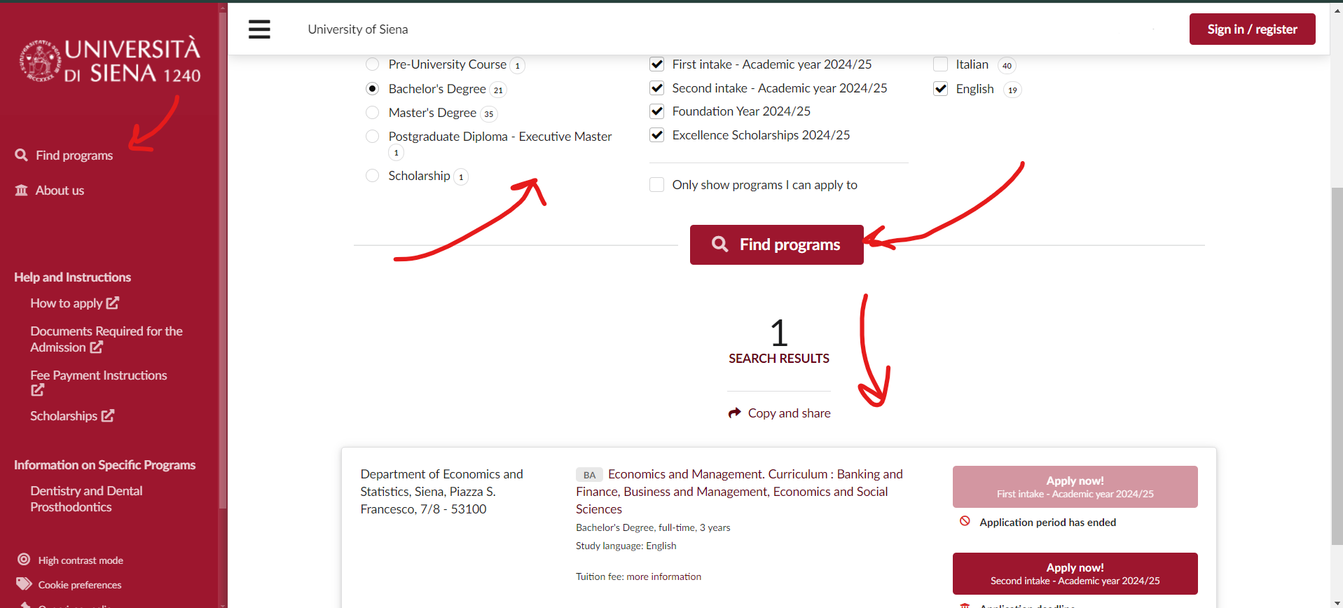Click Apply now for First intake 2024/25
1343x608 pixels.
click(x=1075, y=487)
